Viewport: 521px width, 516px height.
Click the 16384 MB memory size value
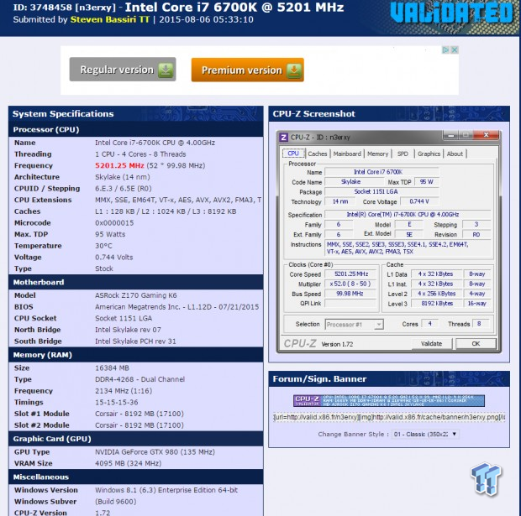tap(112, 368)
